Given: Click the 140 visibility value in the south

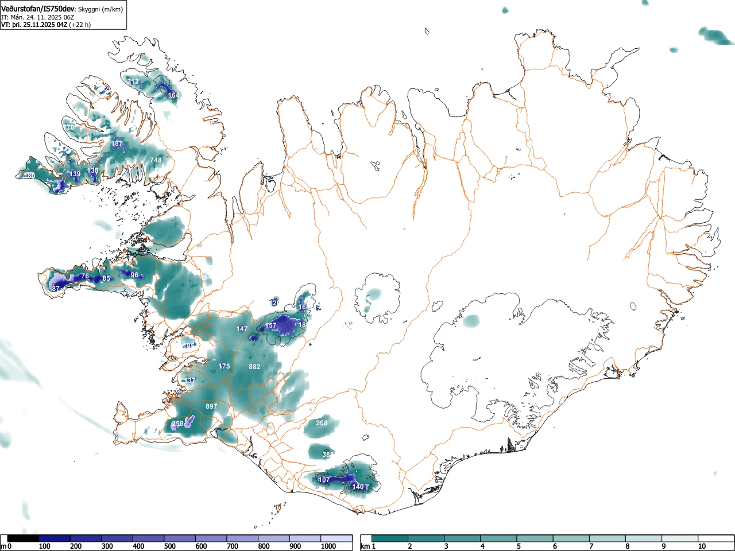Looking at the screenshot, I should click(358, 487).
